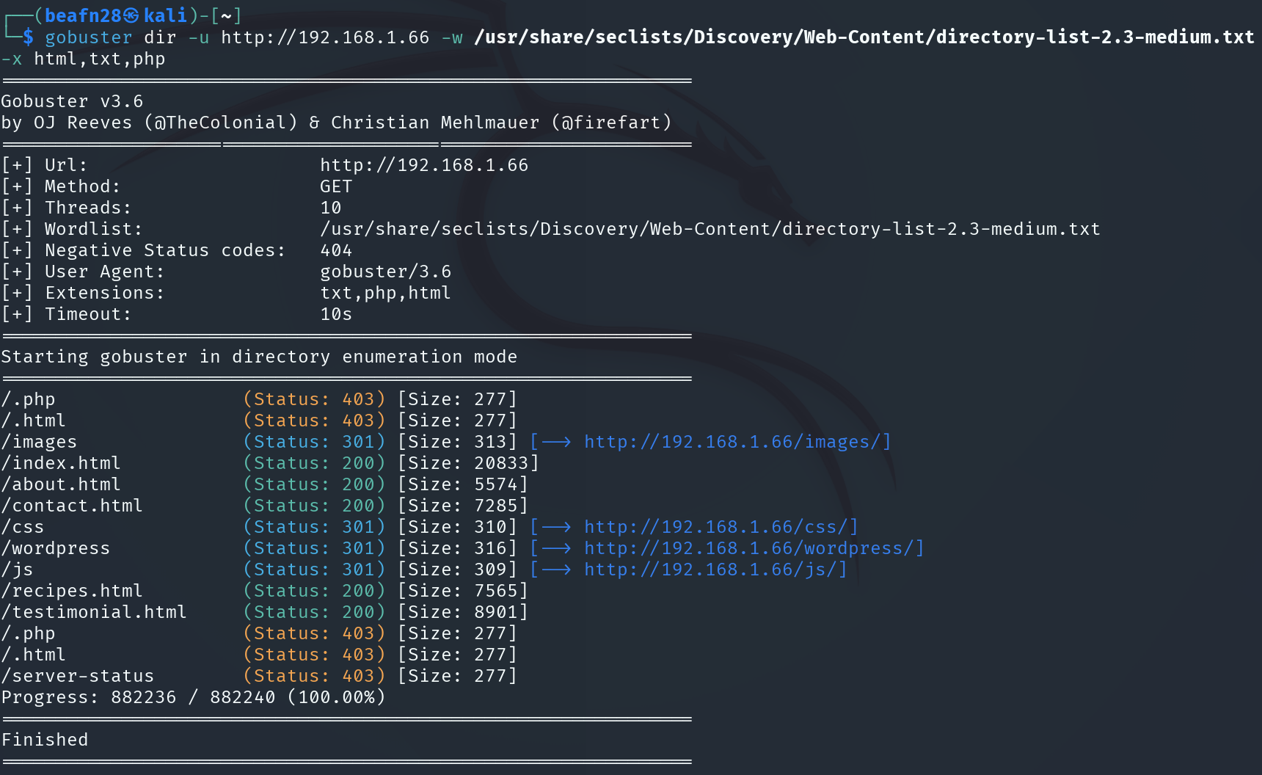
Task: Select Extensions value 'txt,php,html'
Action: point(386,293)
